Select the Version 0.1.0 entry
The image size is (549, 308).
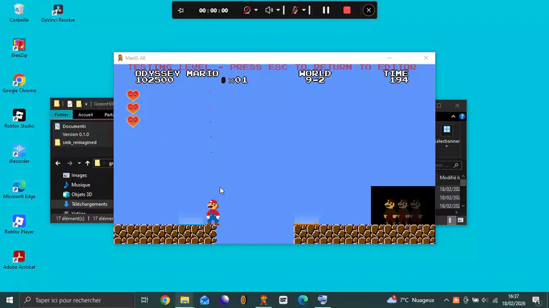pos(76,134)
